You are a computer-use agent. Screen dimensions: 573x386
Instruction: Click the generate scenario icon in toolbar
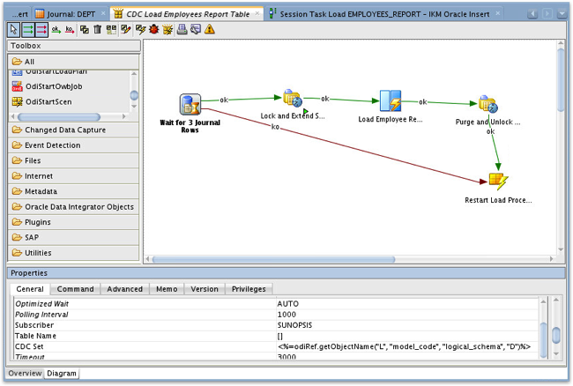pyautogui.click(x=167, y=30)
